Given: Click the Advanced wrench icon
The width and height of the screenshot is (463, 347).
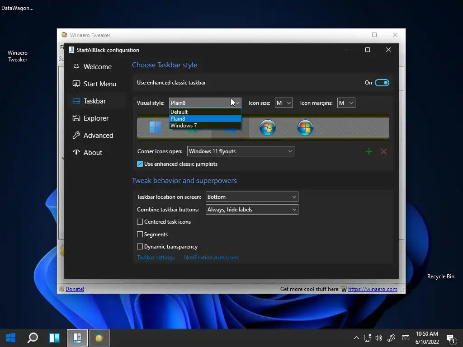Looking at the screenshot, I should 76,135.
